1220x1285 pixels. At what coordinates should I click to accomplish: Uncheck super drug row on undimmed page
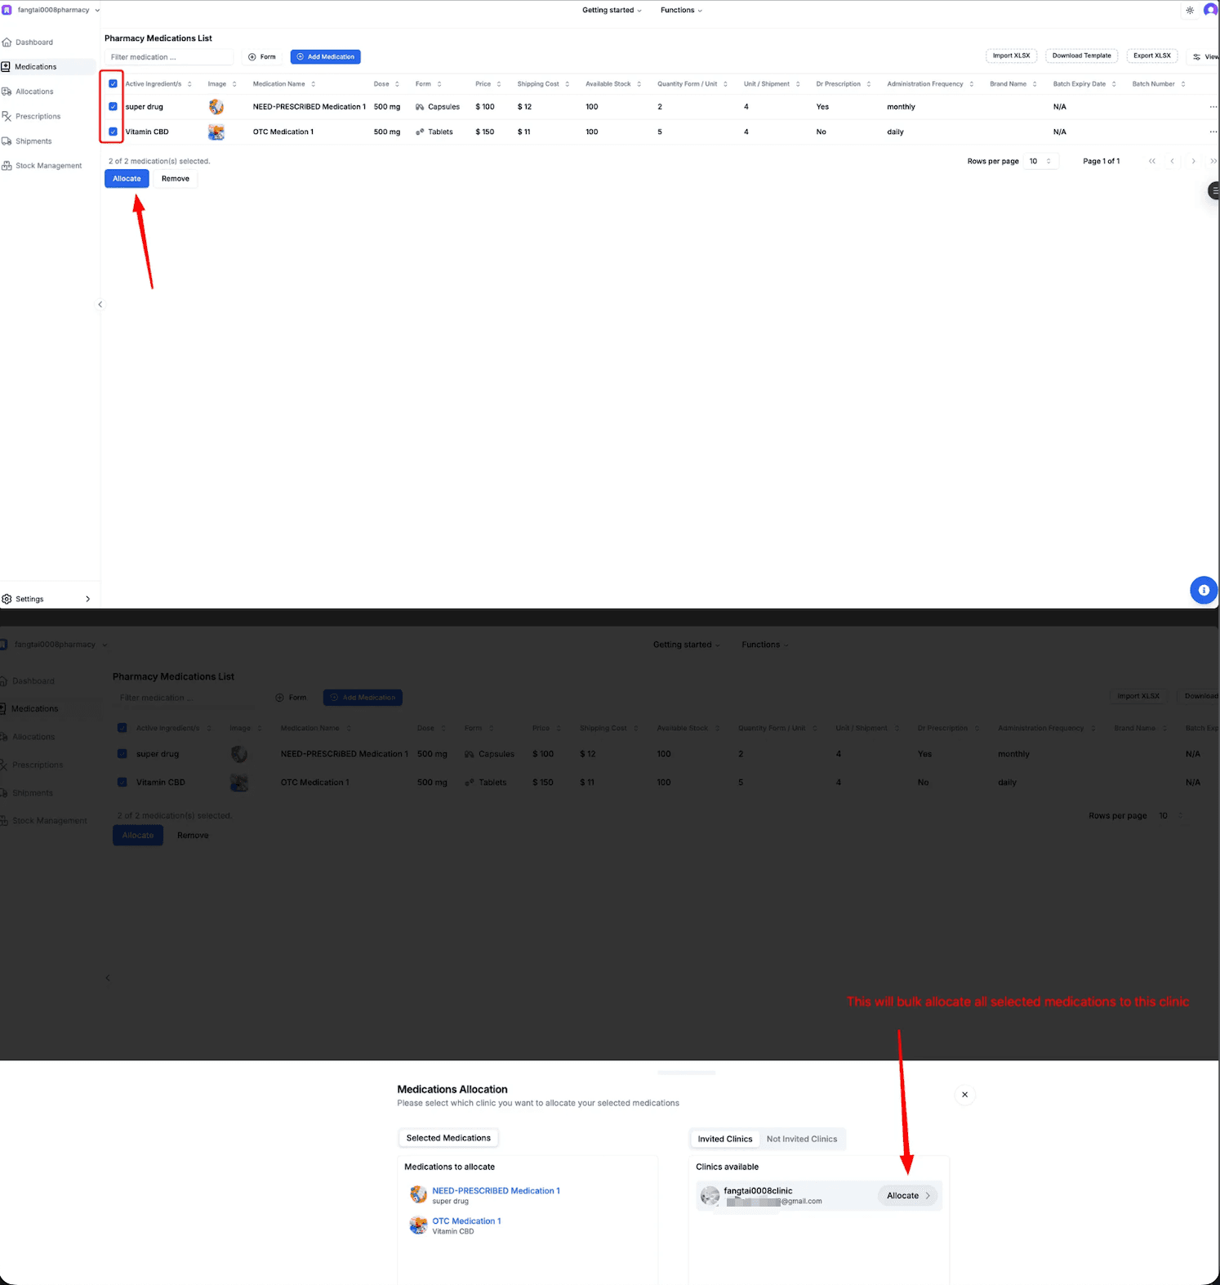pos(113,107)
